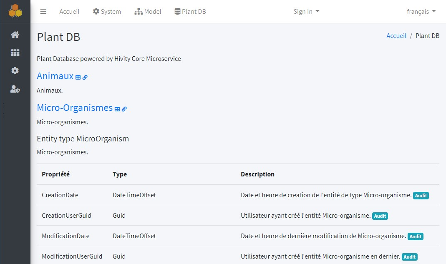
Task: Open the Plant DB menu item
Action: (x=190, y=12)
